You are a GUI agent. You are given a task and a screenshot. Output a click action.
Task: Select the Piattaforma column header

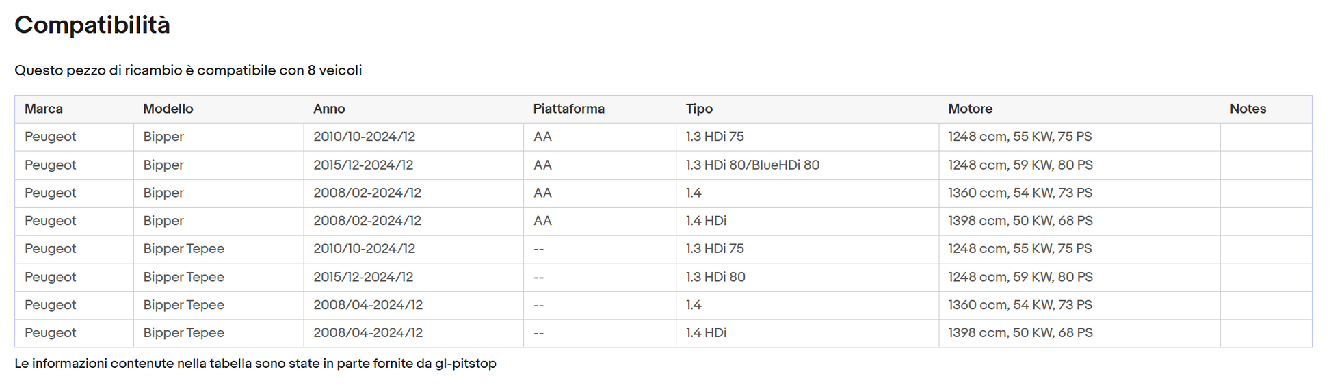[569, 109]
